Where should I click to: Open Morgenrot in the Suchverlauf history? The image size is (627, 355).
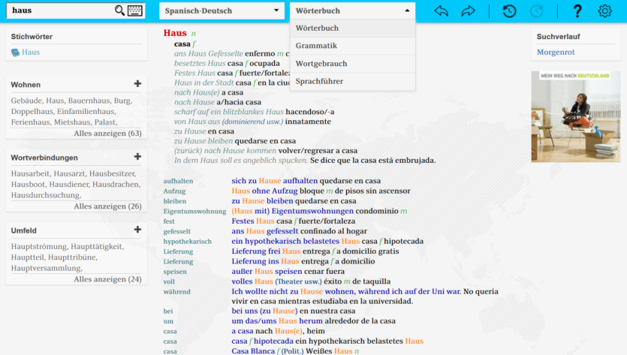point(557,53)
